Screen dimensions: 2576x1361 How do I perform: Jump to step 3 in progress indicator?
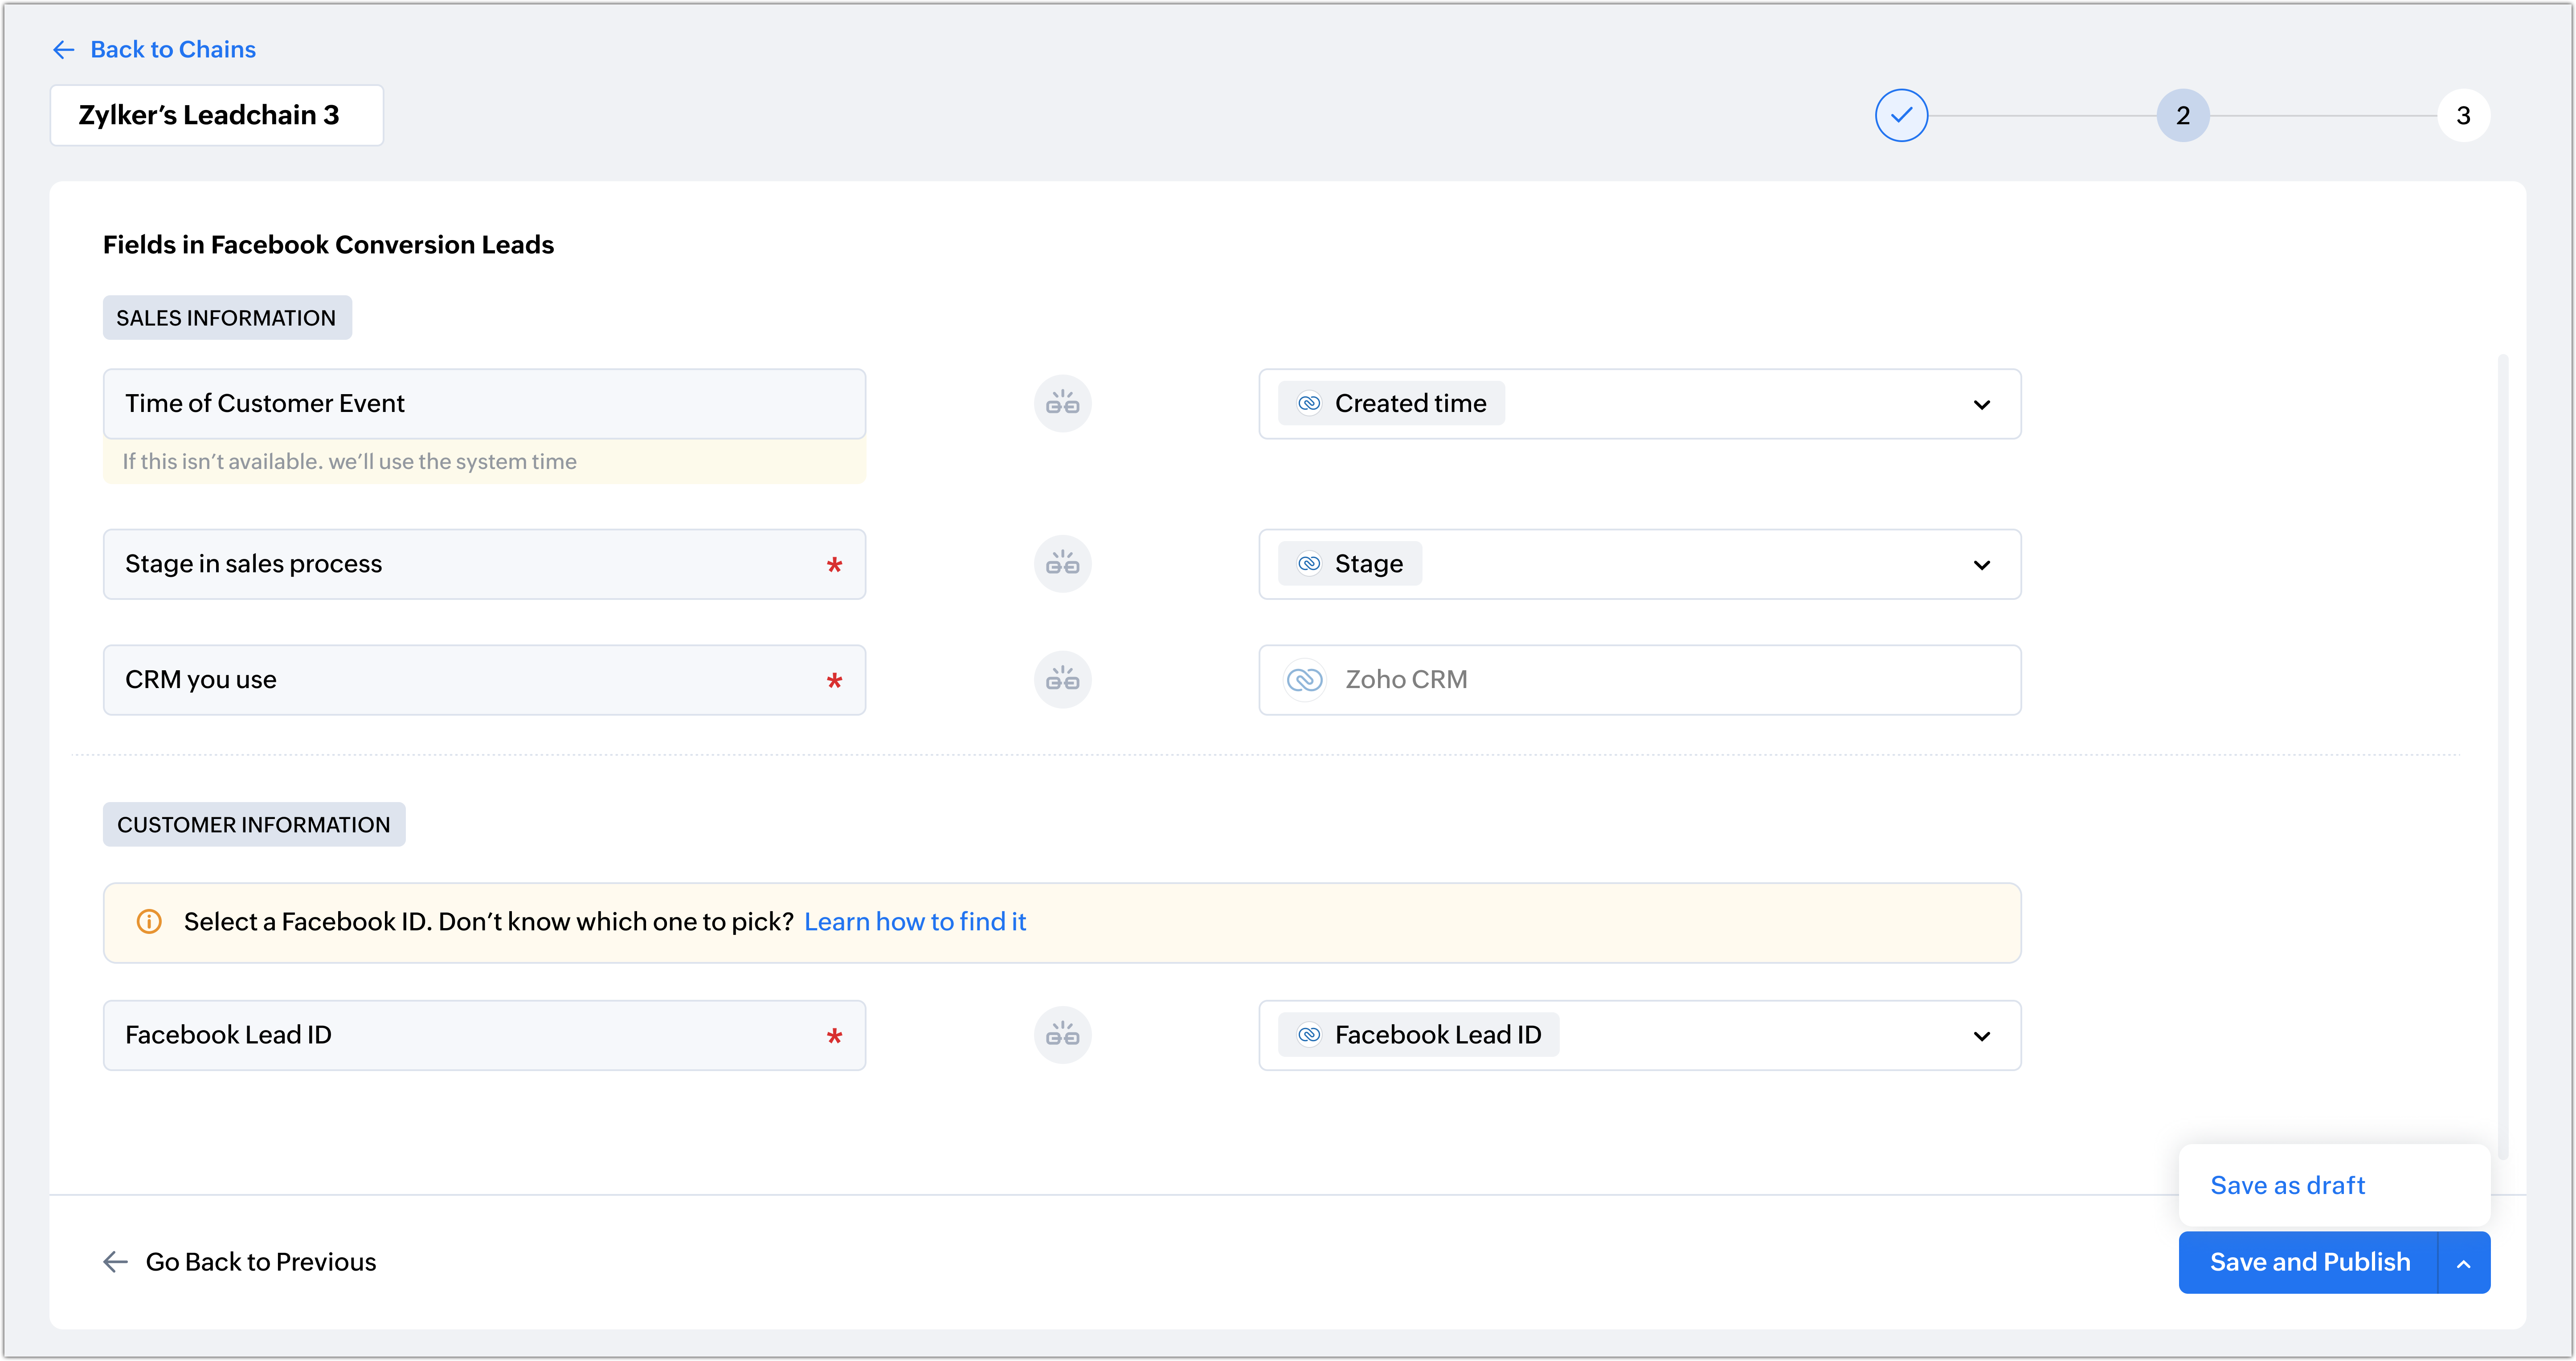click(2463, 116)
